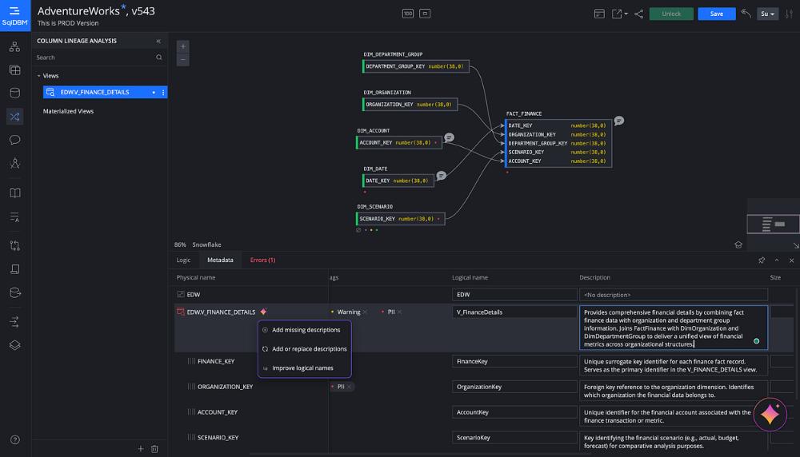Pin the bottom panel with pin icon
Viewport: 800px width, 457px height.
[x=761, y=260]
